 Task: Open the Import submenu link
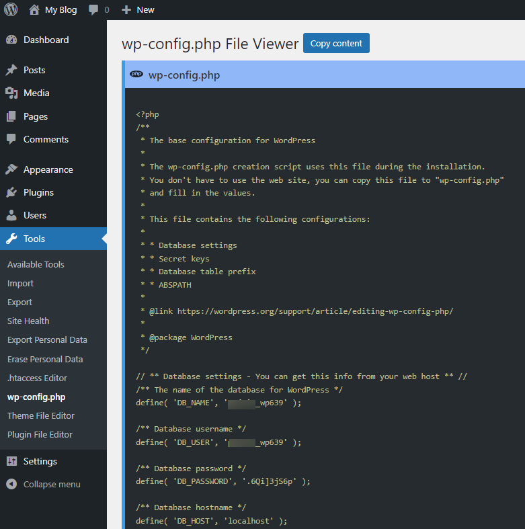(21, 284)
